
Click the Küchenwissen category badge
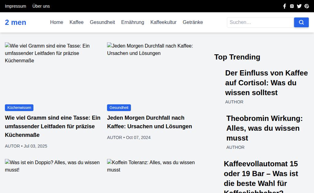[x=19, y=108]
